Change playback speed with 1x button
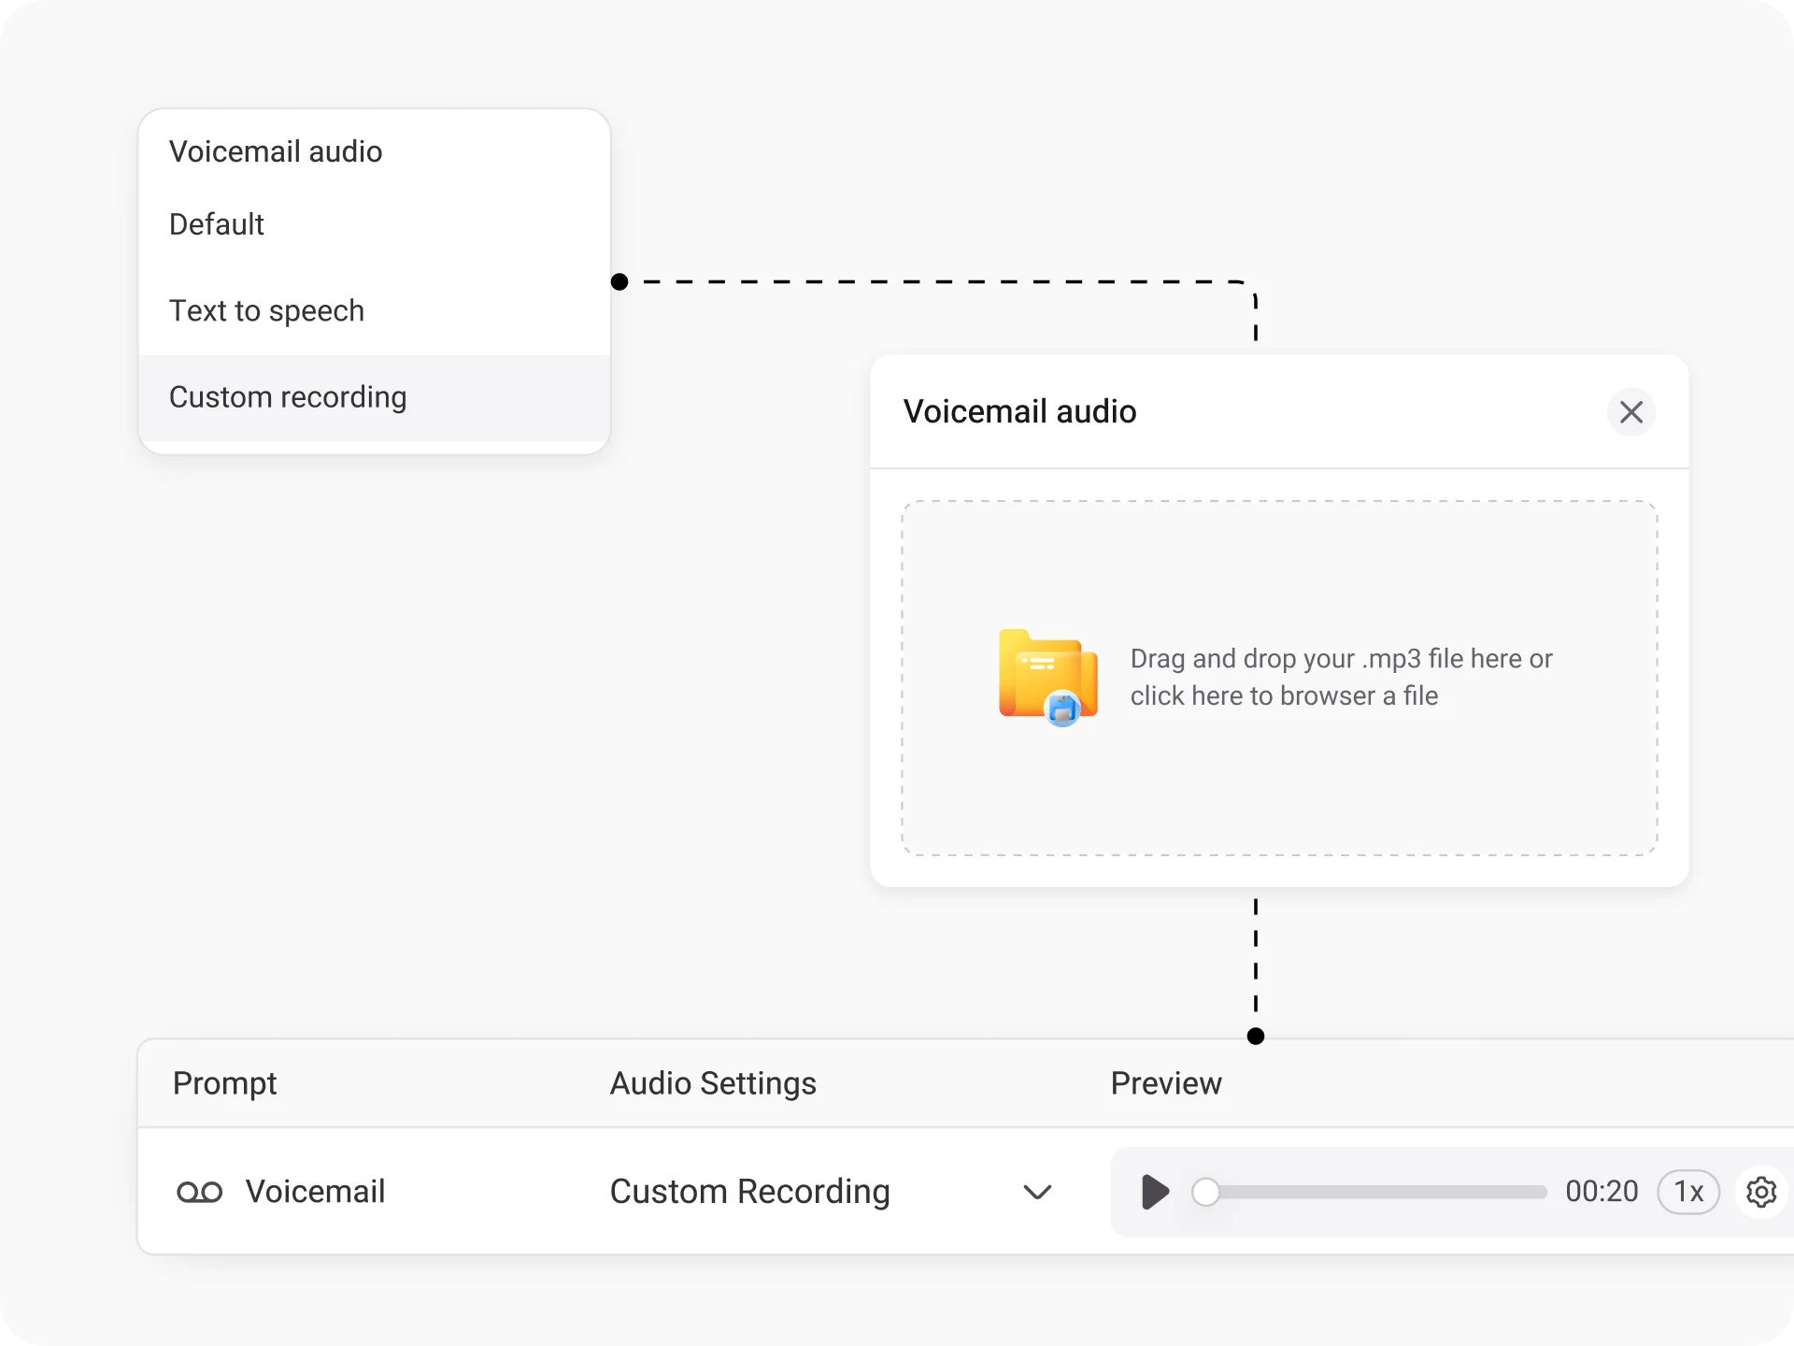This screenshot has height=1346, width=1794. (x=1688, y=1192)
